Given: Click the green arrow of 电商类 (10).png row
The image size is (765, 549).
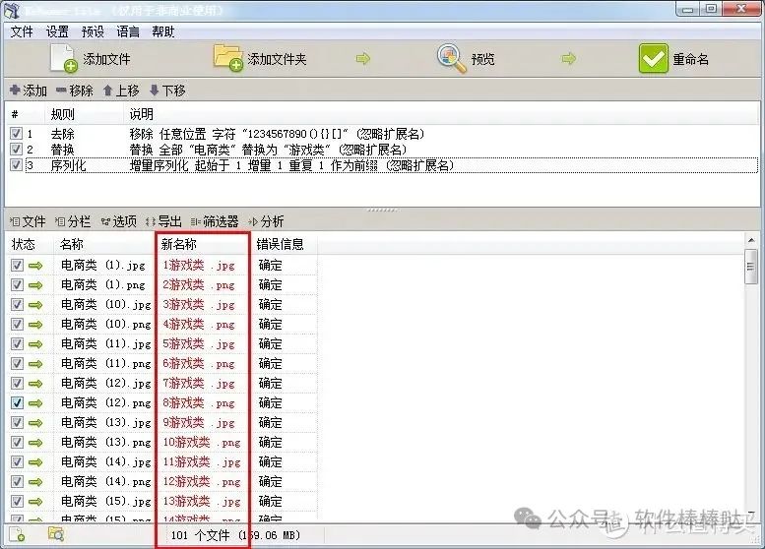Looking at the screenshot, I should pyautogui.click(x=35, y=325).
